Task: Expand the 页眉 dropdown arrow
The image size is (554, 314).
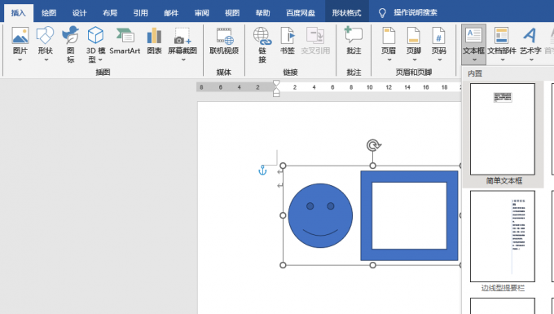Action: coord(389,60)
